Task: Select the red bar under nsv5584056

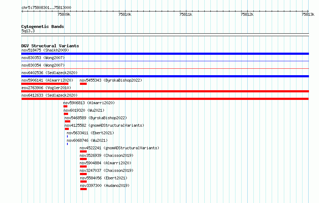Action: pyautogui.click(x=84, y=182)
